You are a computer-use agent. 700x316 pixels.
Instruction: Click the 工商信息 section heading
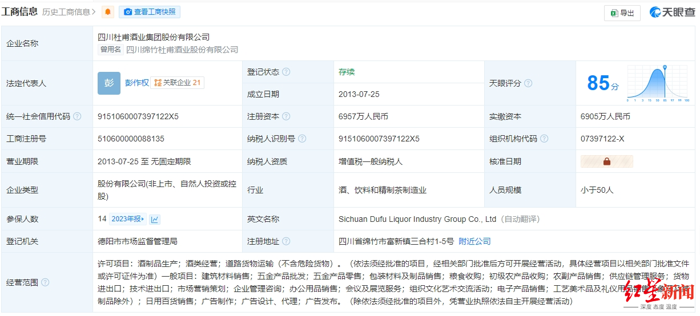[20, 11]
